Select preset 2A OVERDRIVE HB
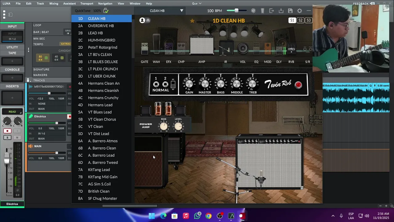Viewport: 394px width, 222px height. coord(102,26)
